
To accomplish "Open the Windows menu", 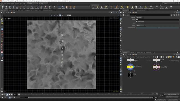I will 17,3.
